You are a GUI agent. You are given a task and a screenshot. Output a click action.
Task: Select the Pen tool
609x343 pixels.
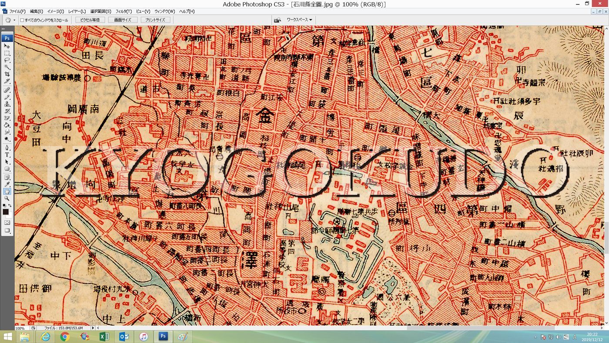(7, 148)
